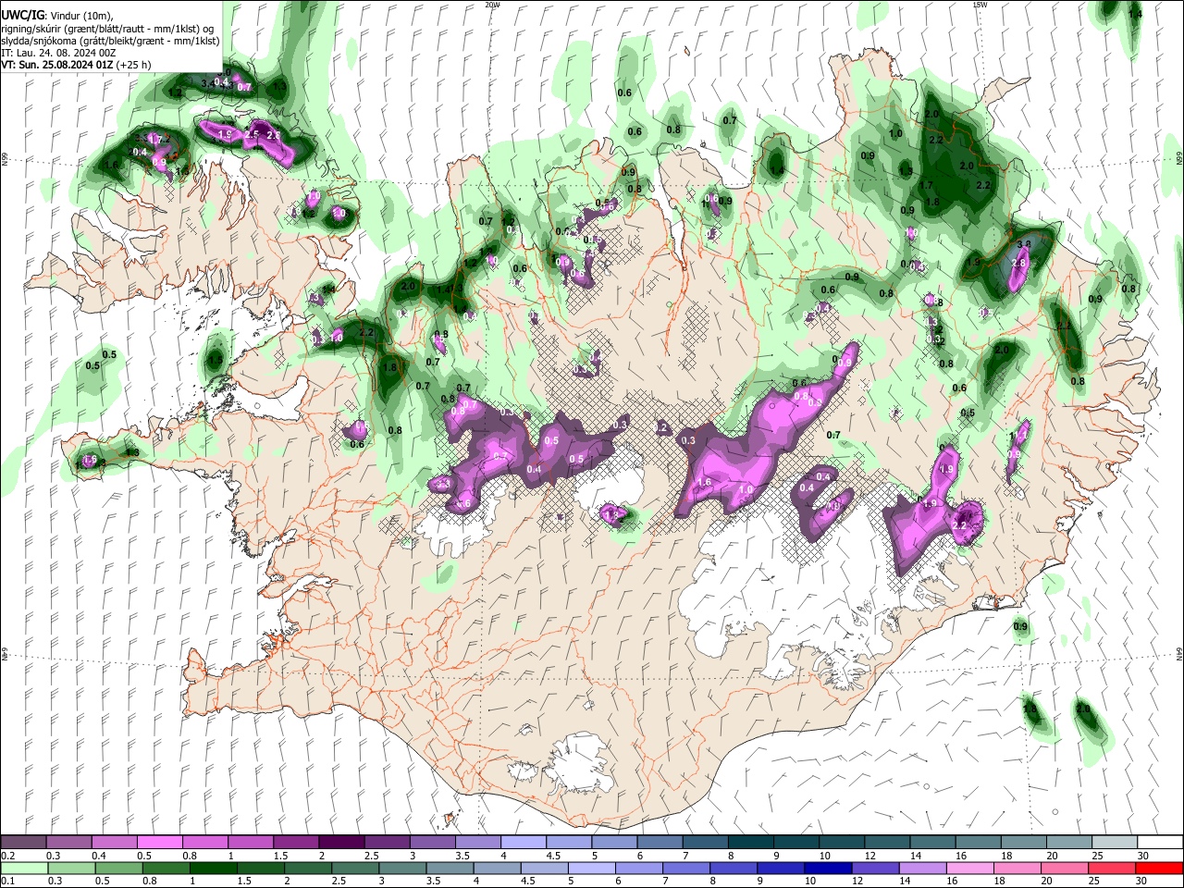Pick snow-scale swatch between 0.2 and 0.3
Screen dimensions: 1184x888
(x=23, y=842)
